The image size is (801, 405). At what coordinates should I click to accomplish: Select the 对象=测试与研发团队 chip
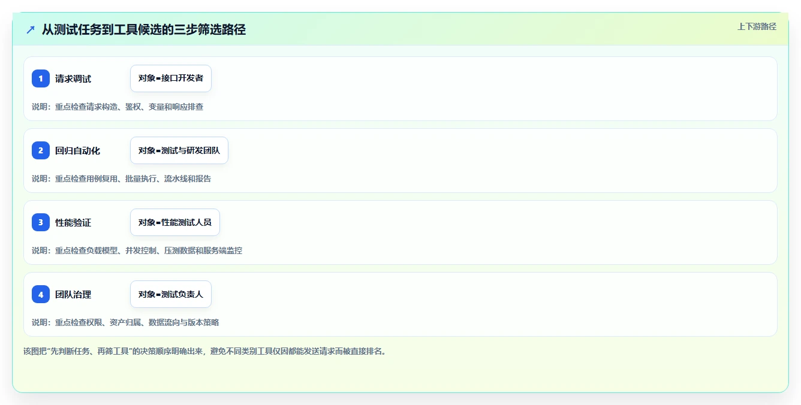point(179,150)
